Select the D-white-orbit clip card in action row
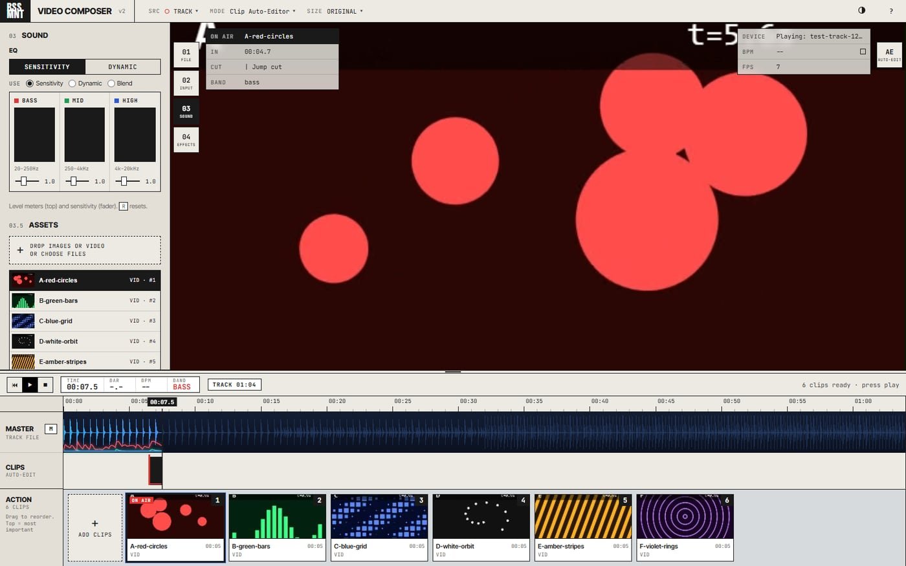Viewport: 906px width, 566px height. pos(481,528)
